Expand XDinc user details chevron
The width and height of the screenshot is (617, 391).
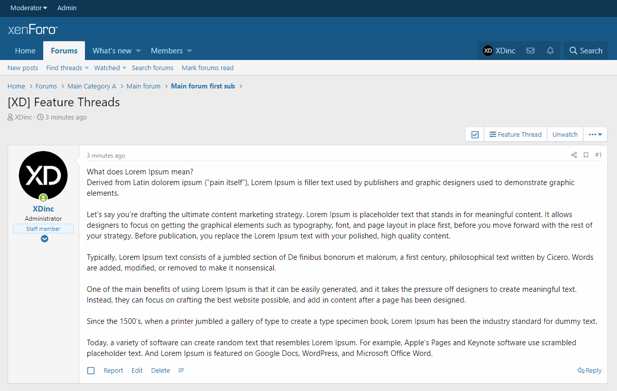[44, 238]
